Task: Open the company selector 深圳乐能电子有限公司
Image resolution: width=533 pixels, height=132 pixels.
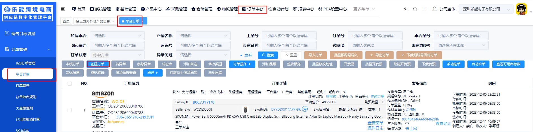Action: point(486,9)
